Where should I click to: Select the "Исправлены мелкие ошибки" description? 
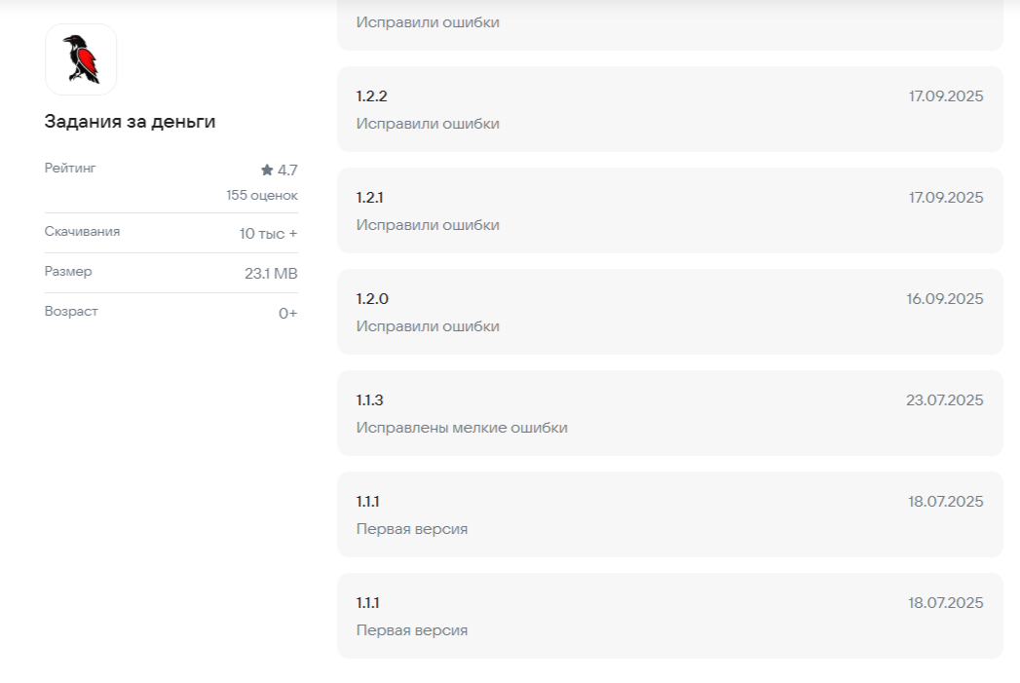[x=461, y=428]
